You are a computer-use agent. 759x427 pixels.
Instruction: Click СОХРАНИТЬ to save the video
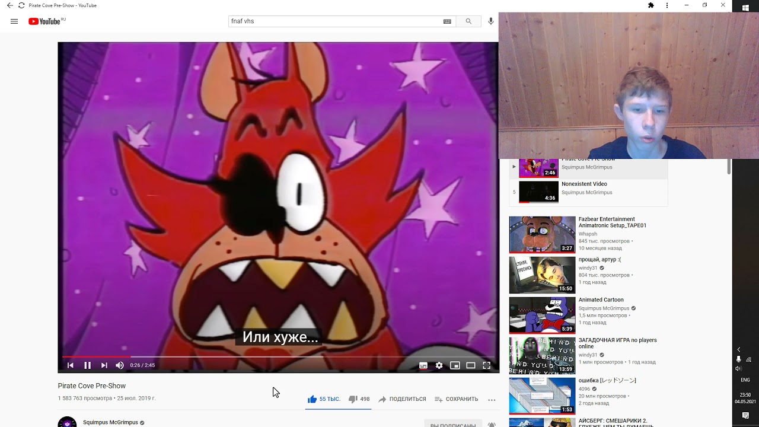456,399
